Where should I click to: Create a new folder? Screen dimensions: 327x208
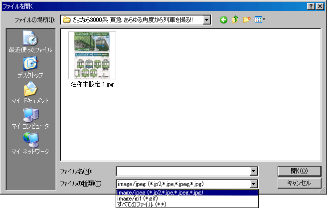click(247, 20)
